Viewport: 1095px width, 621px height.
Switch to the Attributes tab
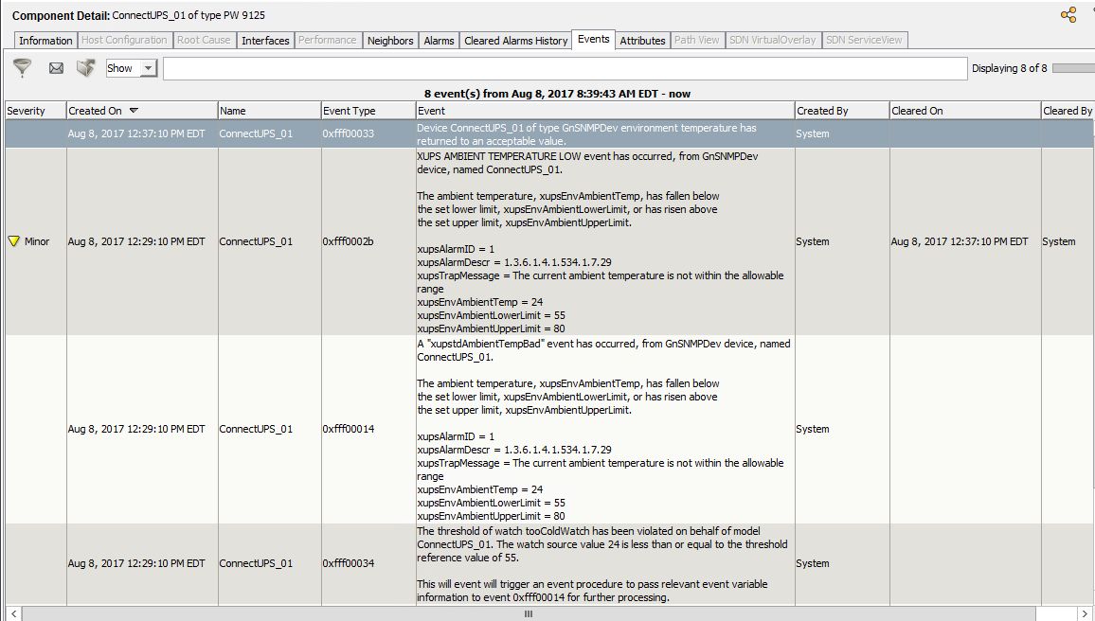642,41
